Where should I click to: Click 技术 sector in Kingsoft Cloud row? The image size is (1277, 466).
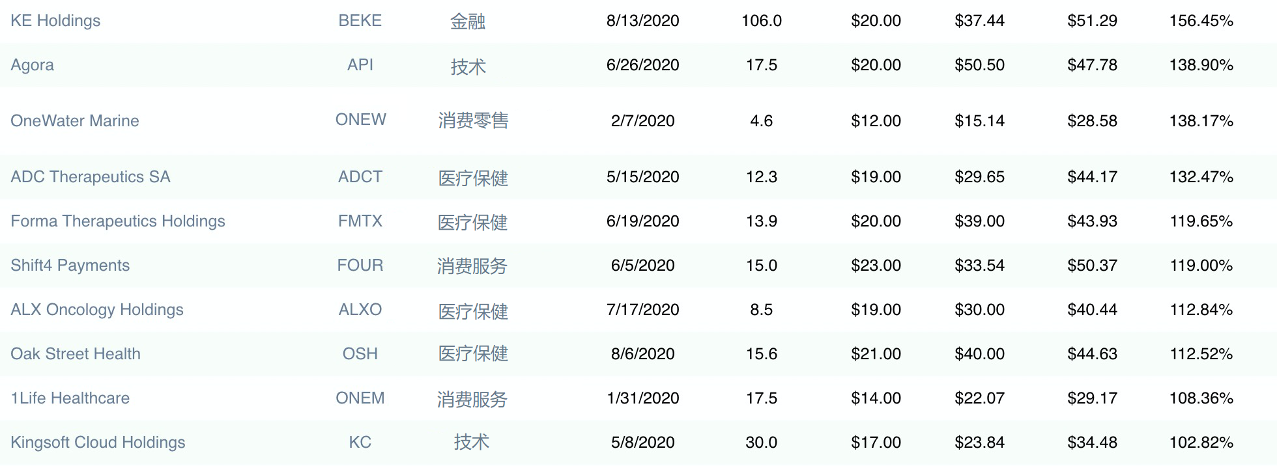472,442
